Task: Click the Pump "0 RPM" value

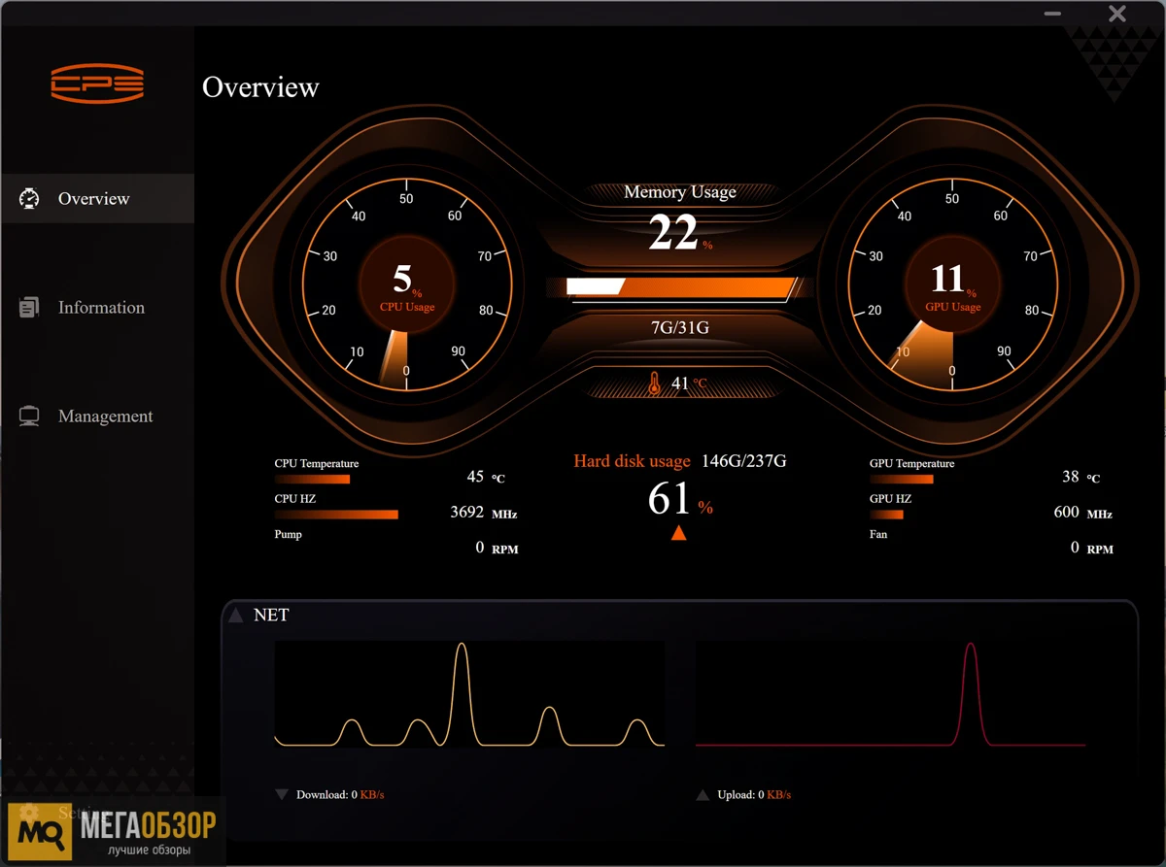Action: pos(497,548)
